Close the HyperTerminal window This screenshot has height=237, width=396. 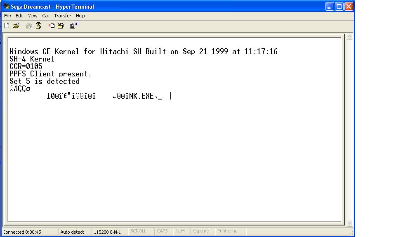[x=349, y=6]
